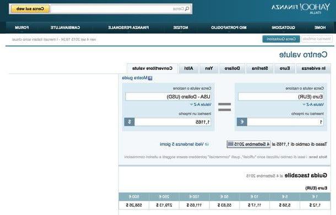Screen dimensions: 336x215
Task: Click the Mostra guida help icon
Action: pyautogui.click(x=150, y=78)
